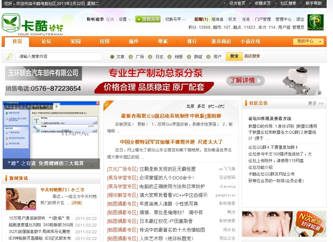Open 提醒(1) notifications

[x=201, y=19]
